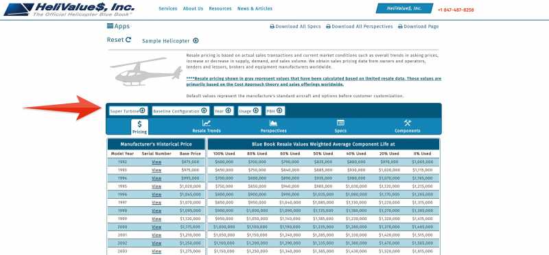Click the Pricing dollar sign icon
This screenshot has height=255, width=549.
[140, 124]
